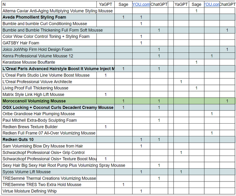Click L'Oreal Professional Voluve Architecte cell

click(49, 81)
